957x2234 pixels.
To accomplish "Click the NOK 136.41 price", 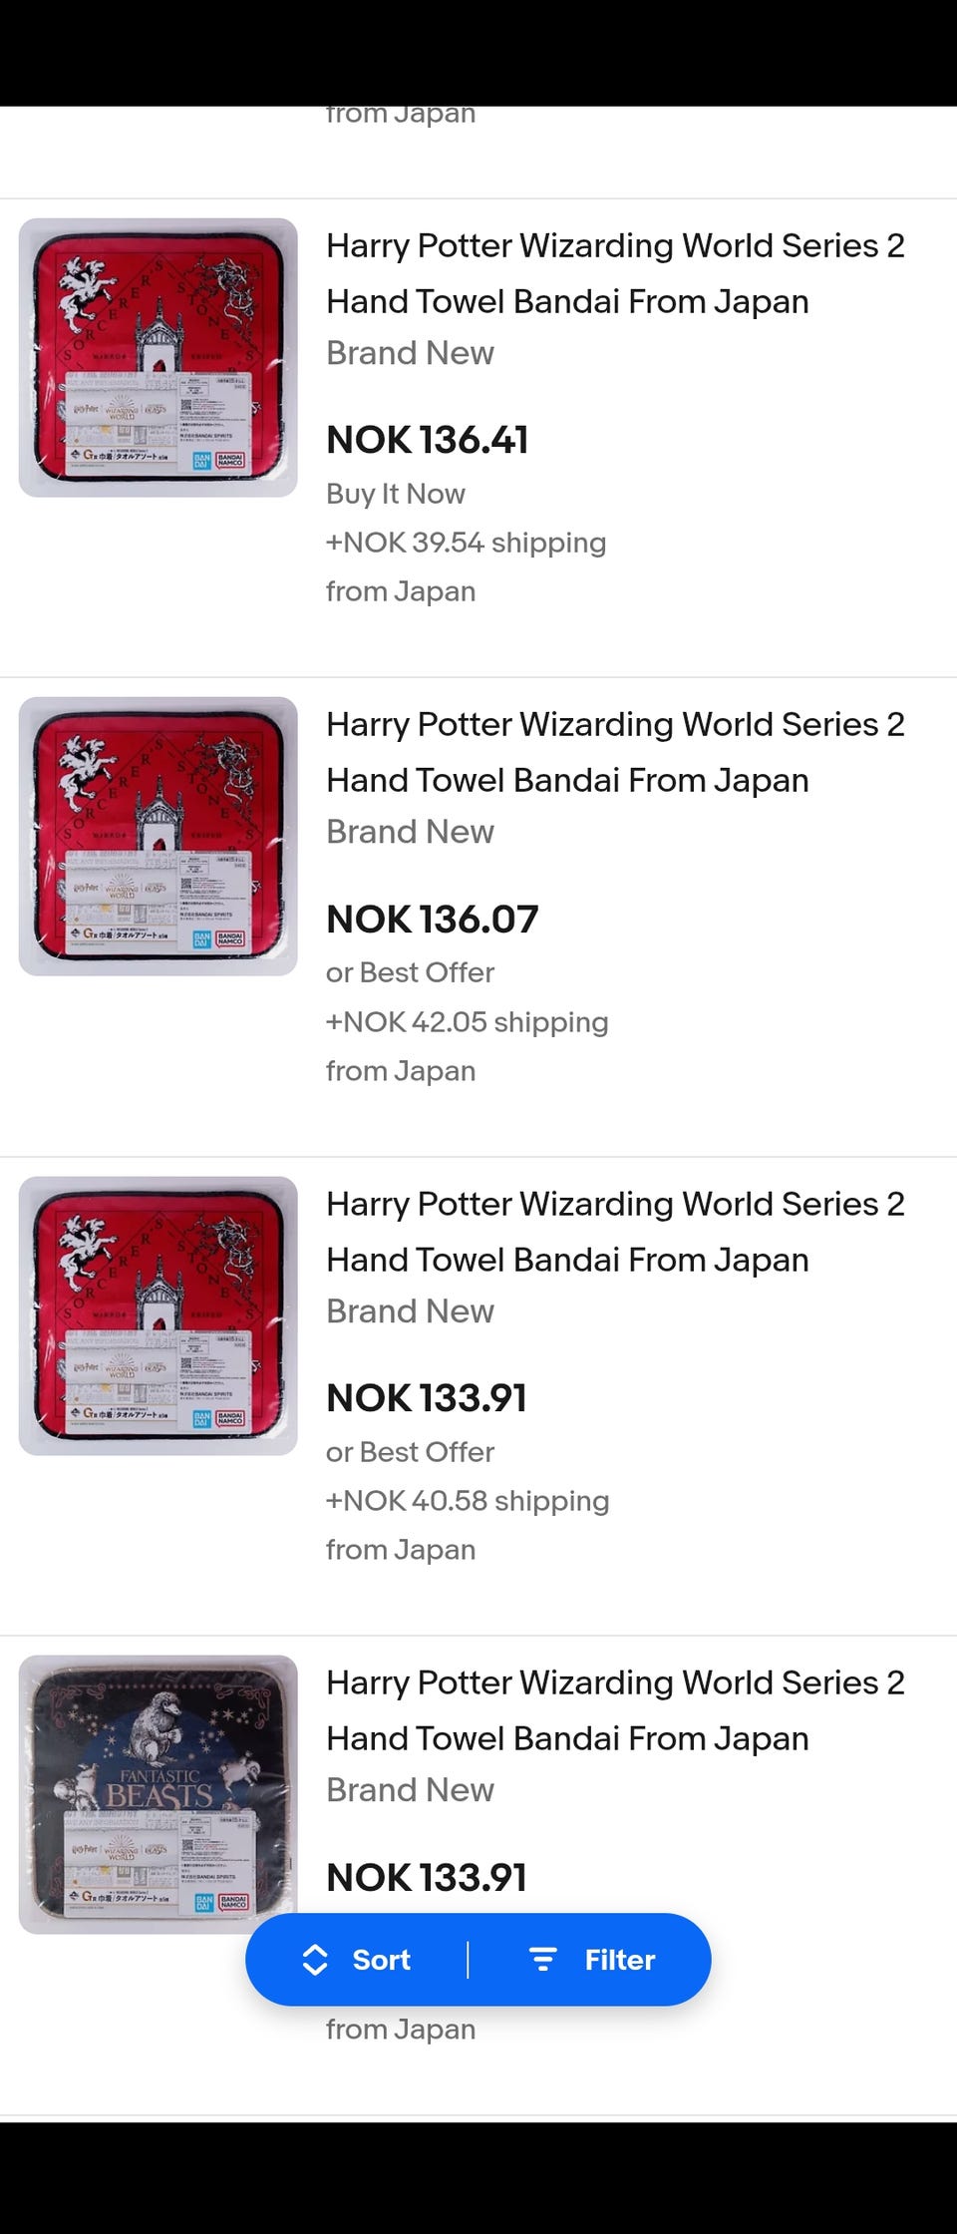I will click(x=428, y=440).
